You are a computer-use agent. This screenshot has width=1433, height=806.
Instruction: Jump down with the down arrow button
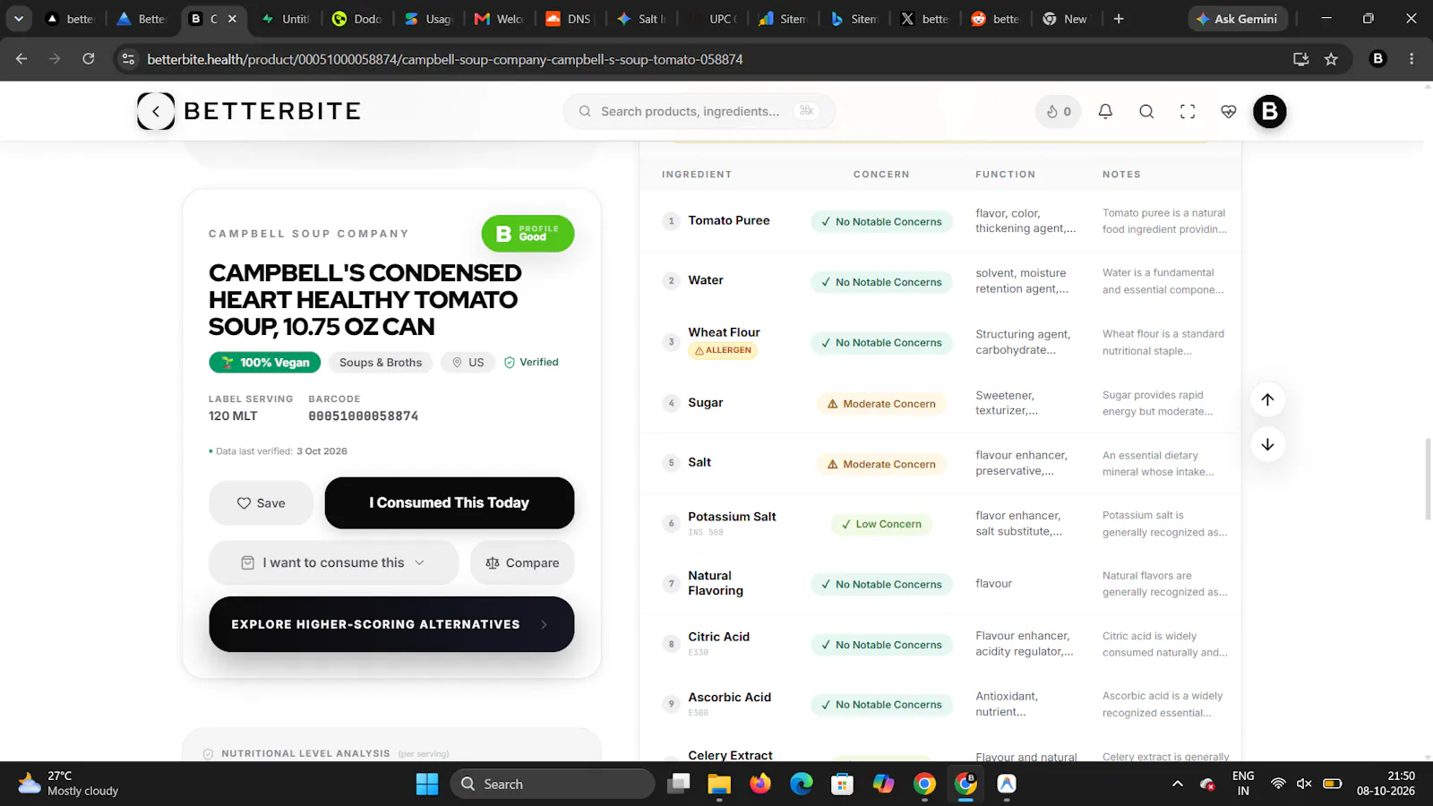pos(1267,444)
